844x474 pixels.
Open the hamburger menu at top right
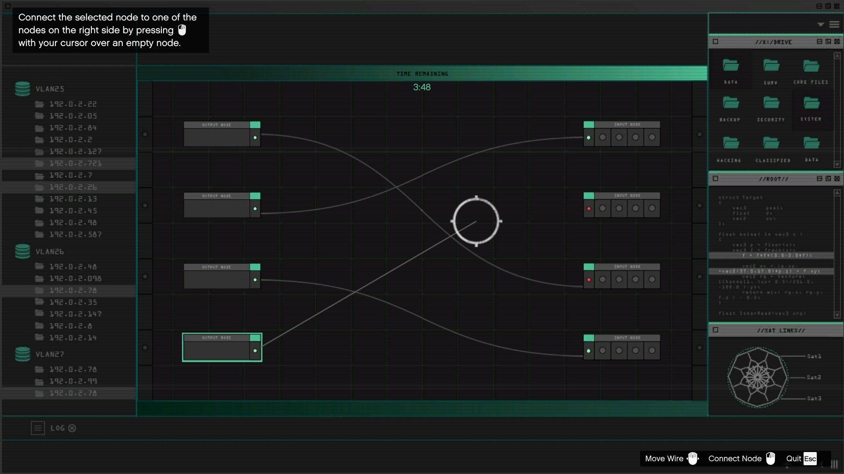[834, 25]
